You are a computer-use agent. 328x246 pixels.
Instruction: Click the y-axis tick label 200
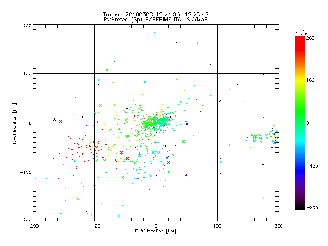(27, 26)
